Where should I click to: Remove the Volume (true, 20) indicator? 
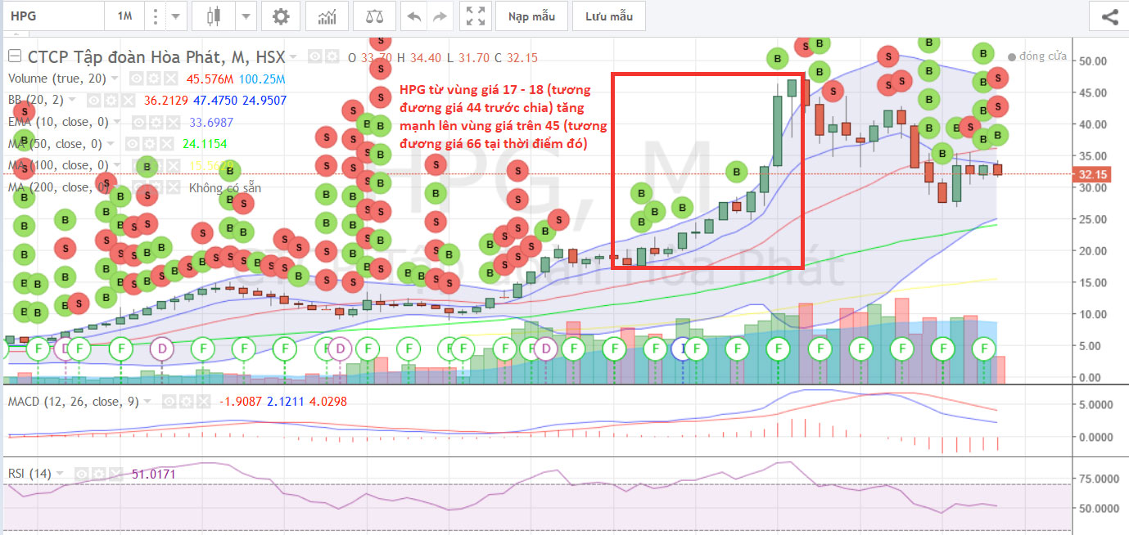pos(171,79)
